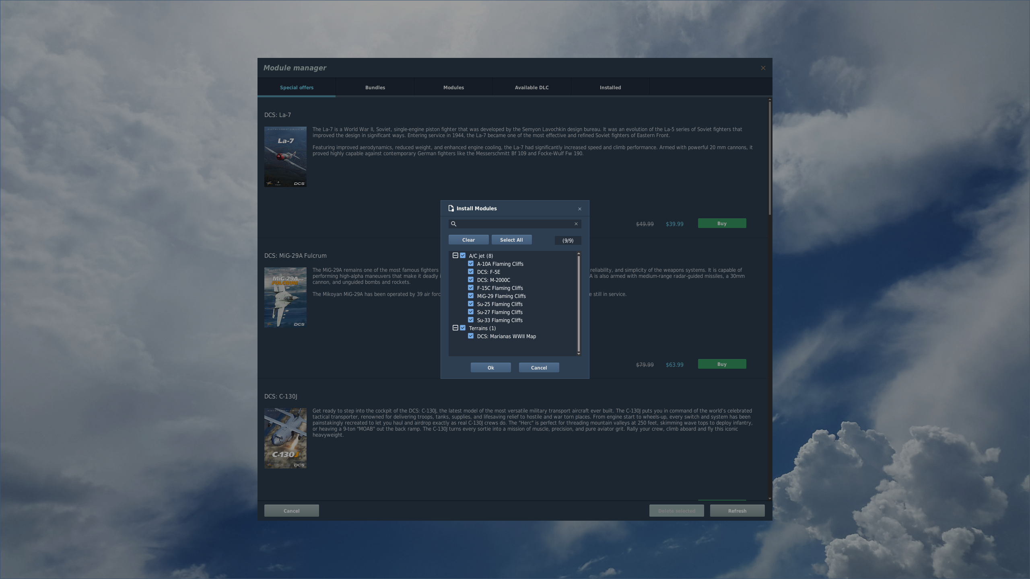
Task: Uncheck DCS: Marianas WWII Map checkbox
Action: [471, 336]
